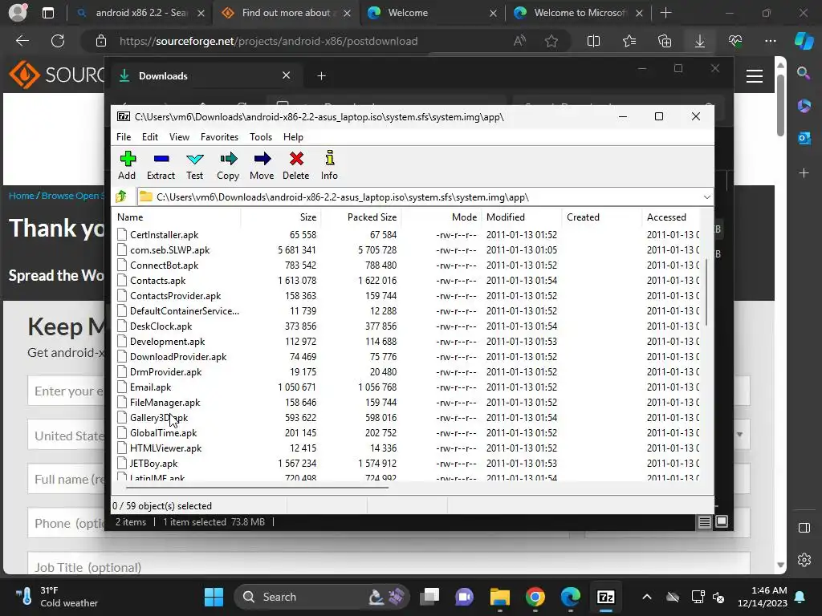Select GlobalTime.apk file

[164, 432]
